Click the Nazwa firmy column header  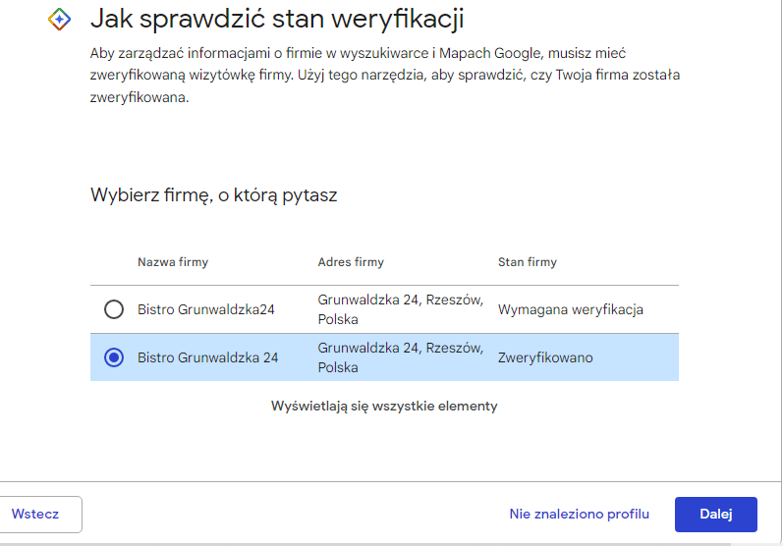click(x=173, y=262)
